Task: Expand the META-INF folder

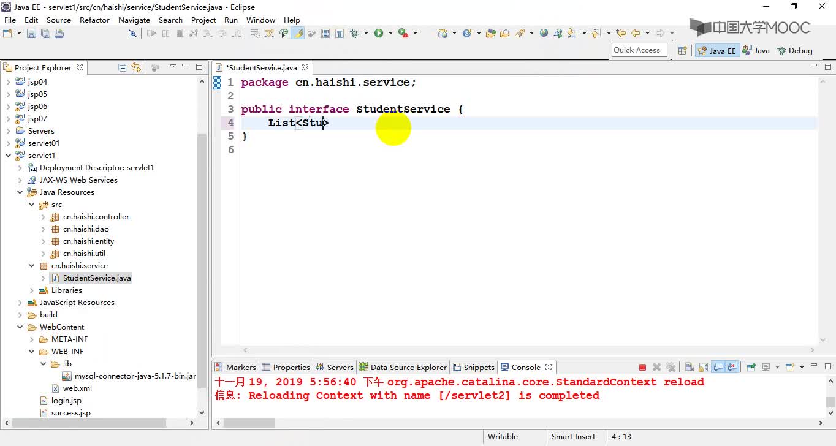Action: [31, 339]
